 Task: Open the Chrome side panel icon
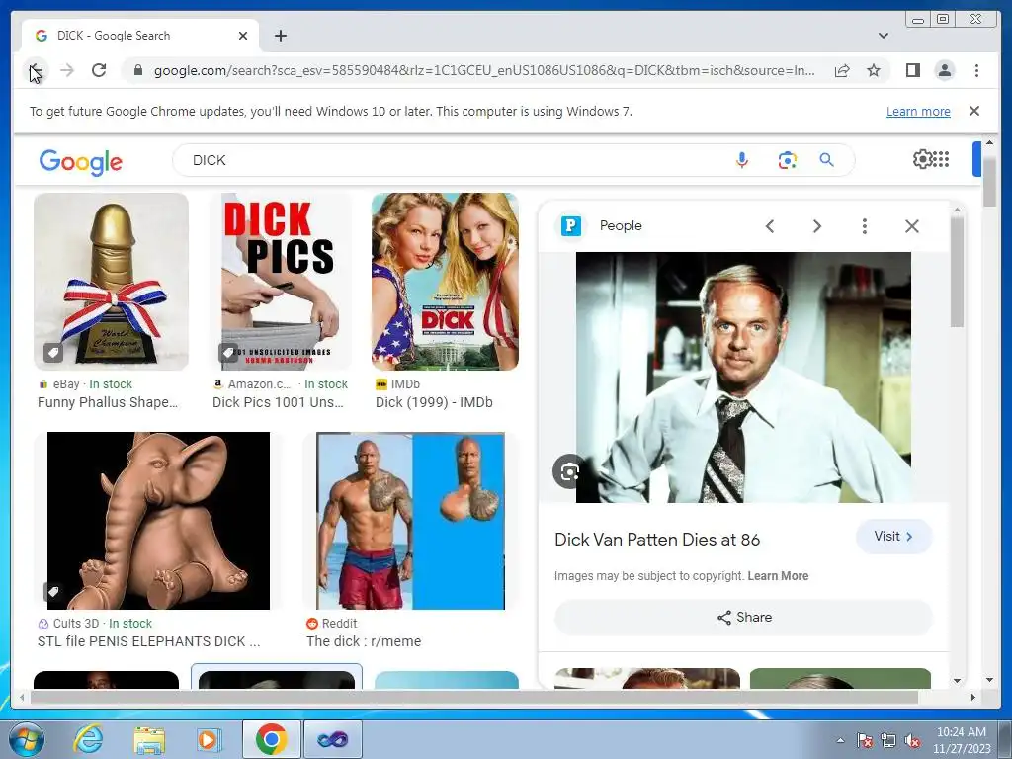(x=912, y=70)
